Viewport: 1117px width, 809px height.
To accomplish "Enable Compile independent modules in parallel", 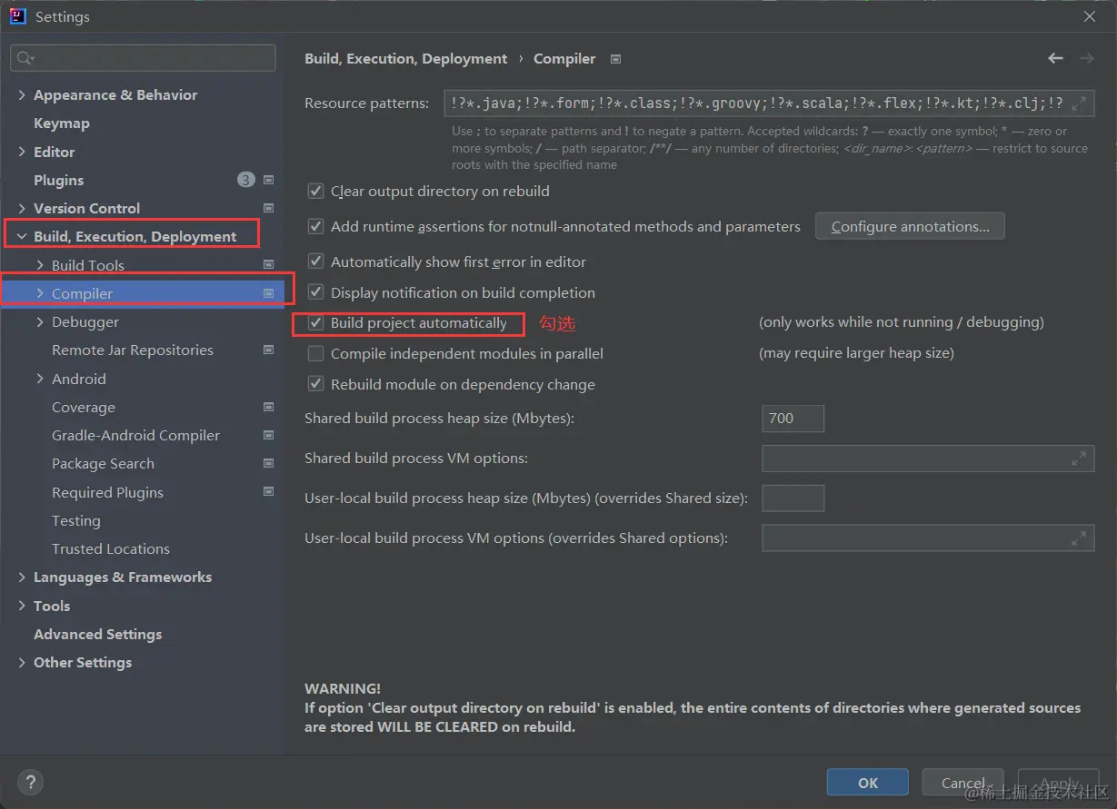I will 315,354.
